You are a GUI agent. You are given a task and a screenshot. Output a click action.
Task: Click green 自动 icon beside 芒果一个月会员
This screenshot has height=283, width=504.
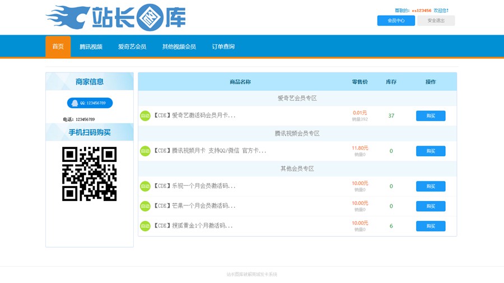pos(145,206)
